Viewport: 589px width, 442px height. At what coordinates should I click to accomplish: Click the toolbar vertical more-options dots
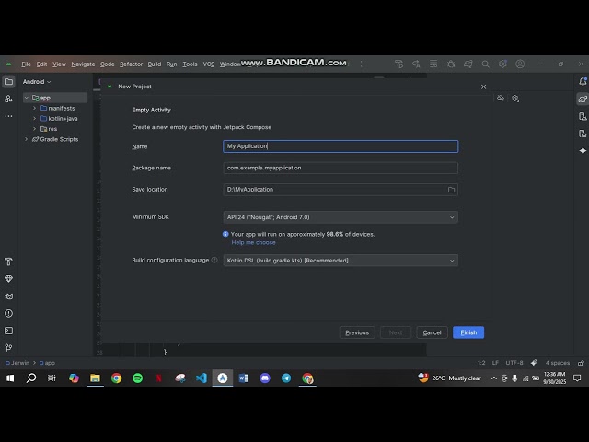(361, 64)
